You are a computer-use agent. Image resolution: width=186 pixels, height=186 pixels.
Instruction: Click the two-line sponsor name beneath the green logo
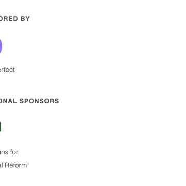pyautogui.click(x=13, y=159)
